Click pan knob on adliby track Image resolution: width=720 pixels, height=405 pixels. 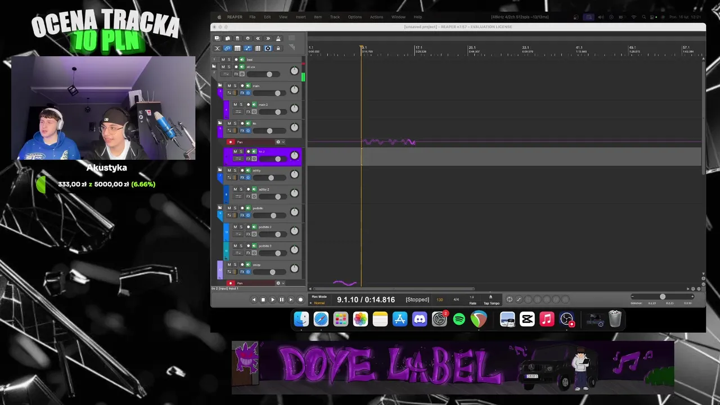coord(294,174)
